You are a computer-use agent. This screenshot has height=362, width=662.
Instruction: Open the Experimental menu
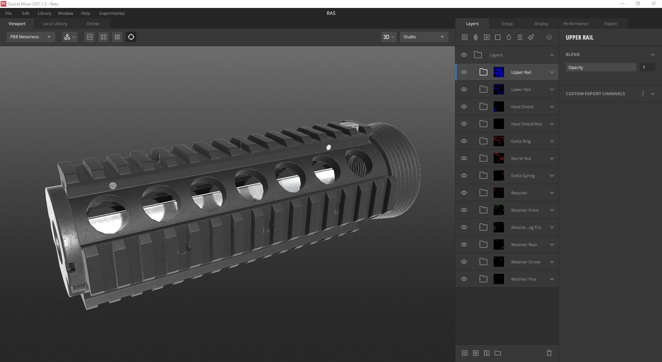click(x=111, y=13)
